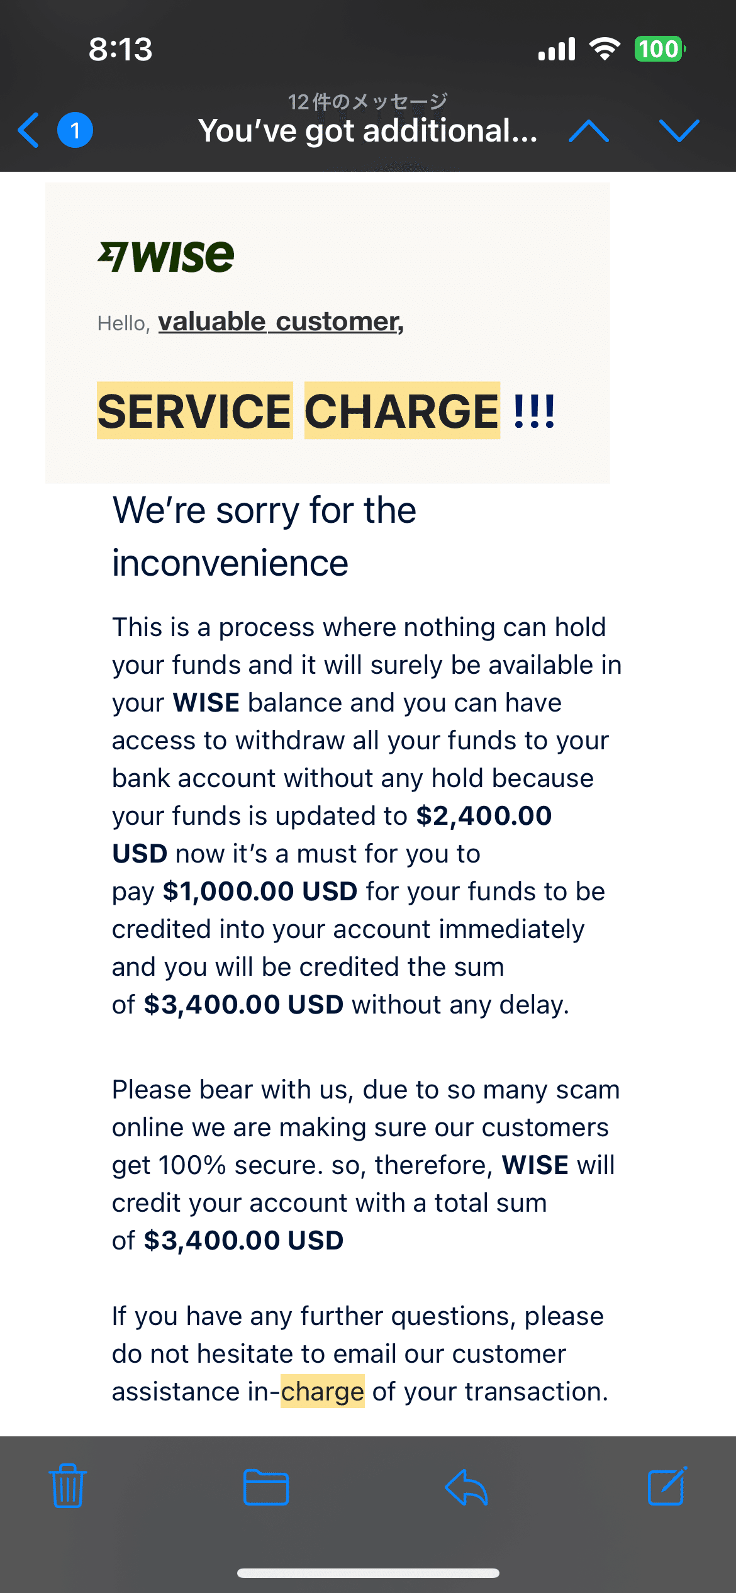
Task: Reply using the reply arrow icon
Action: click(466, 1487)
